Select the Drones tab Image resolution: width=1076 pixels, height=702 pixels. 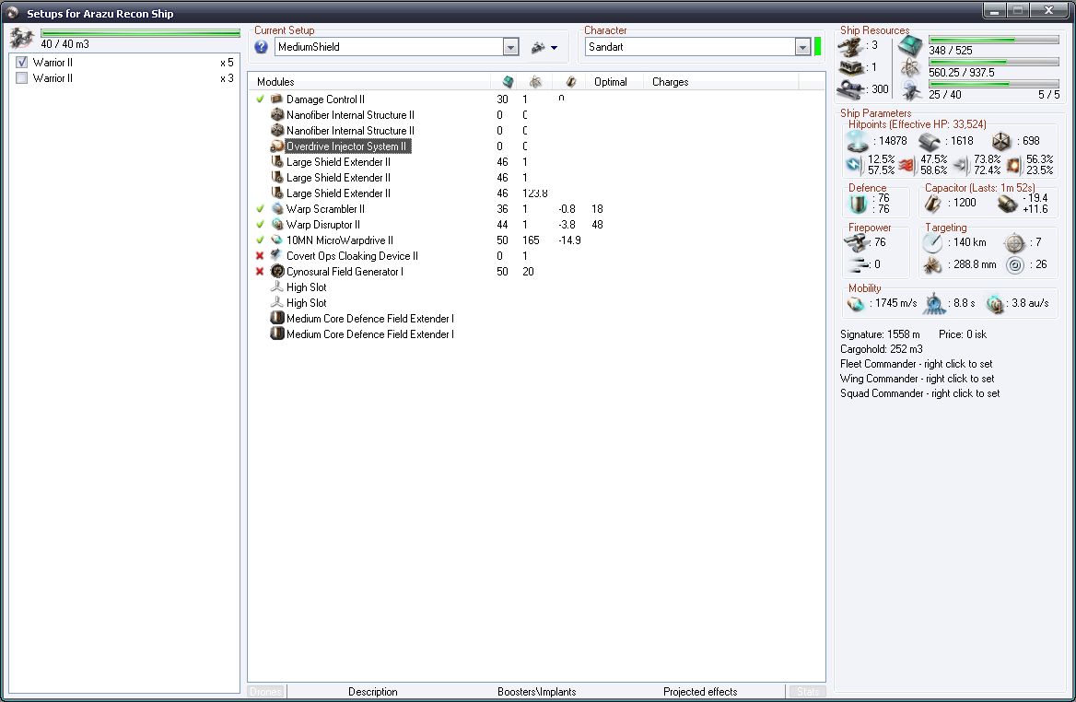pyautogui.click(x=265, y=692)
